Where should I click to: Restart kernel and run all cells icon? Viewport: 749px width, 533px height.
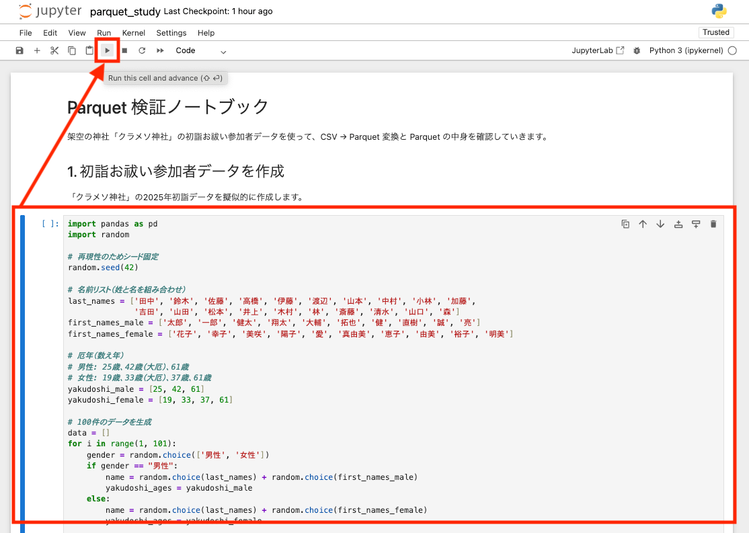(159, 50)
